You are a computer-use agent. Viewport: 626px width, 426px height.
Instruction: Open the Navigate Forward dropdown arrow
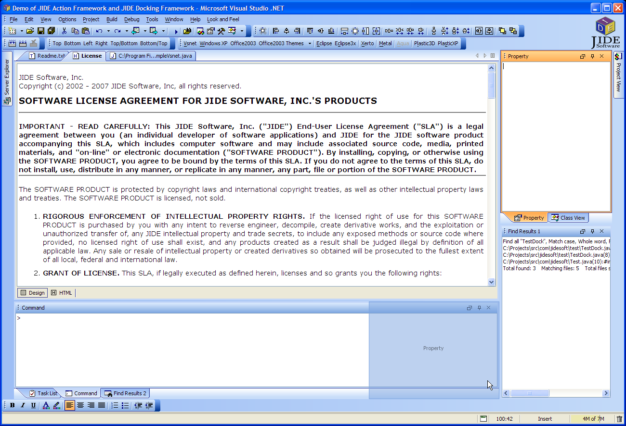coord(163,31)
